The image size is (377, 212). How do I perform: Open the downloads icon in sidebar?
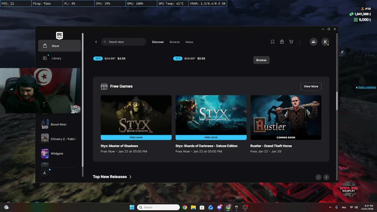point(44,173)
